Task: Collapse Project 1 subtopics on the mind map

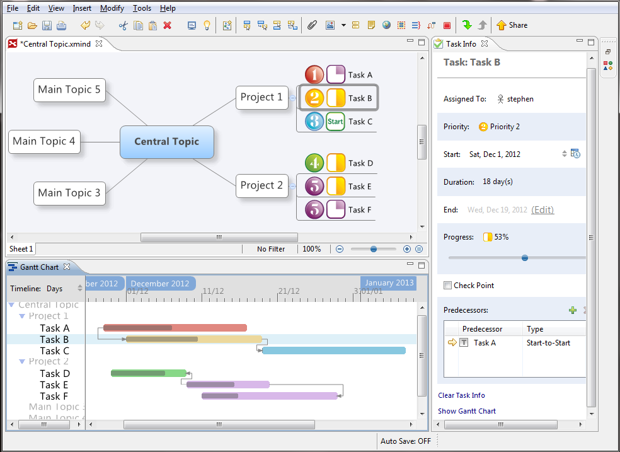Action: coord(292,98)
